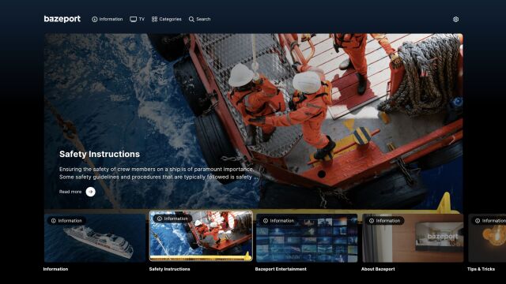The height and width of the screenshot is (284, 506).
Task: Click the bazeport logo
Action: [62, 19]
